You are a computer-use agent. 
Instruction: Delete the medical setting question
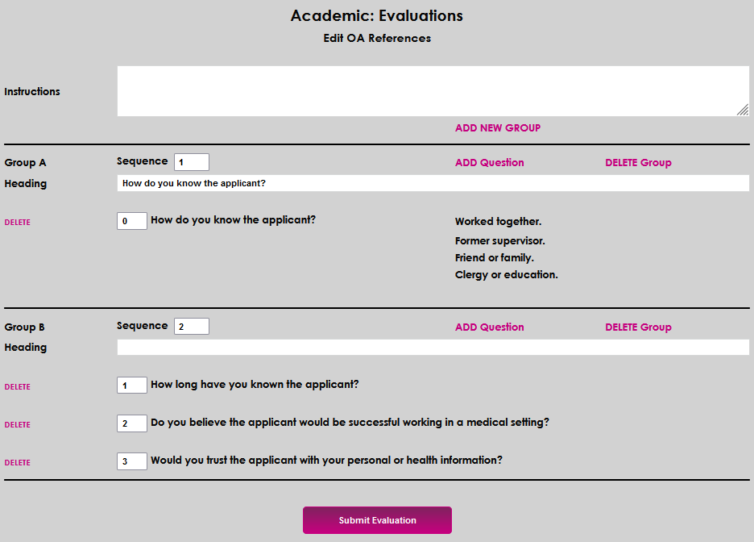pos(18,425)
